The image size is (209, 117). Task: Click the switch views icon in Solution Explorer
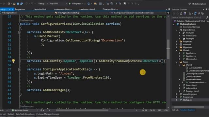click(x=185, y=14)
